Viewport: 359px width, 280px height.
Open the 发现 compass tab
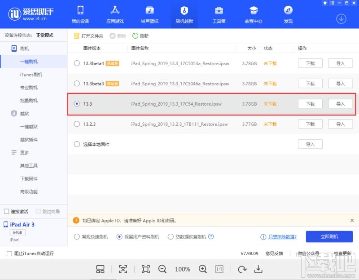[x=288, y=14]
